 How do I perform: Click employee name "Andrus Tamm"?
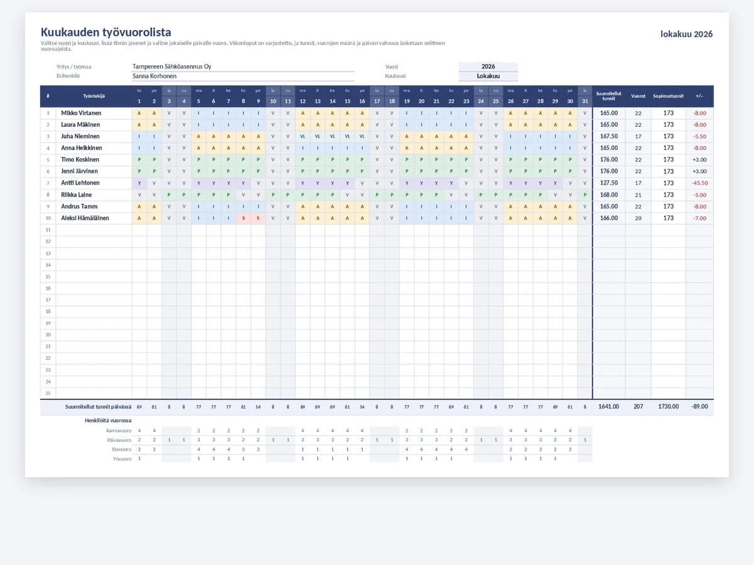click(79, 207)
